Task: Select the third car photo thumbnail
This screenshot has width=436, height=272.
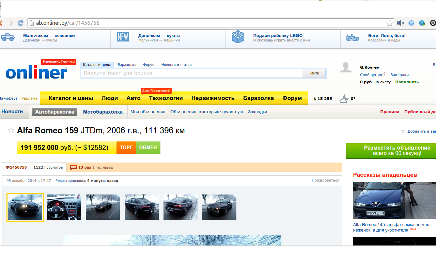Action: [103, 207]
